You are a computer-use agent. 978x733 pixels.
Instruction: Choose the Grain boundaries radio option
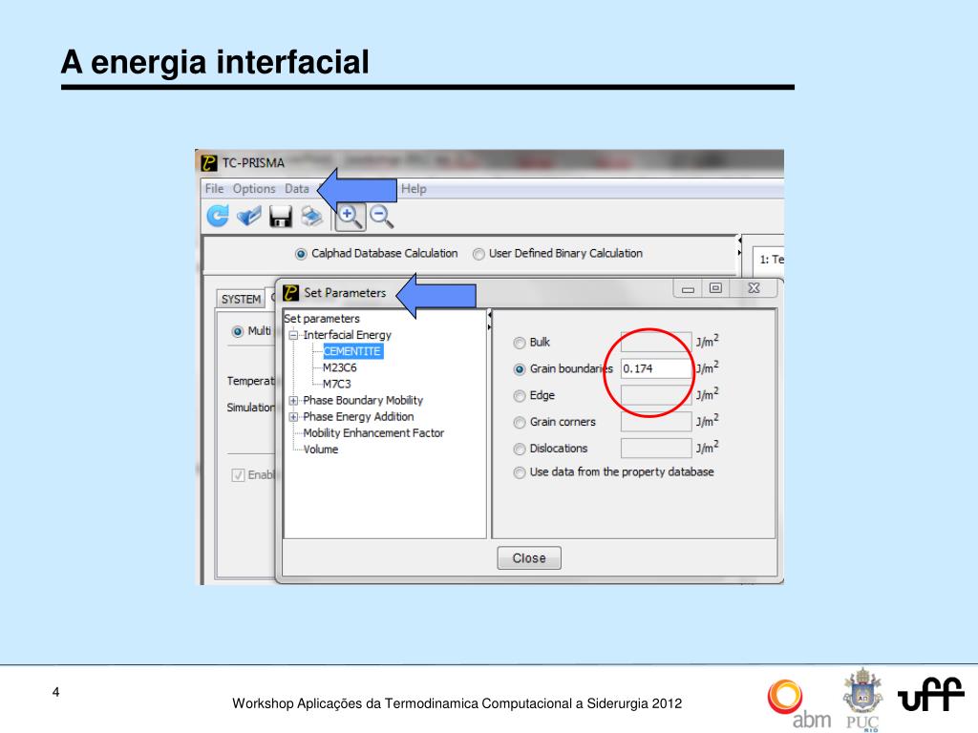(519, 369)
